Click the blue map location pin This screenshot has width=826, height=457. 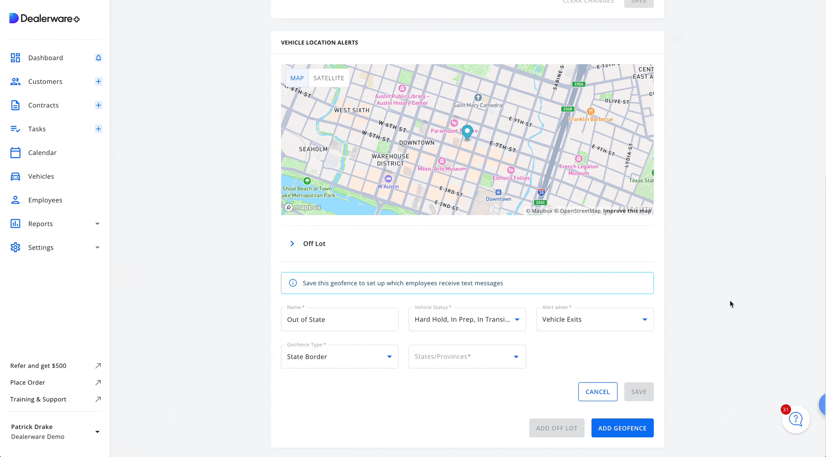click(467, 132)
